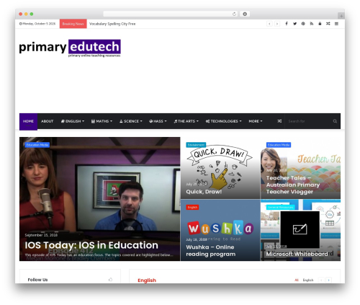The height and width of the screenshot is (305, 360).
Task: Click the Edutainment tag on Quick, Draw!
Action: pyautogui.click(x=196, y=145)
